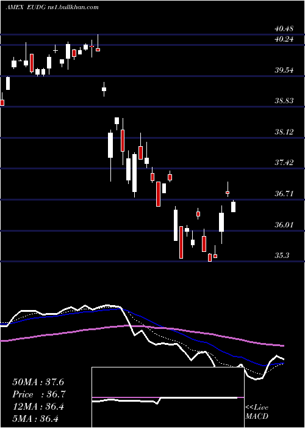Click the 39.54 price level label
Screen dimensions: 305x428
coord(284,70)
